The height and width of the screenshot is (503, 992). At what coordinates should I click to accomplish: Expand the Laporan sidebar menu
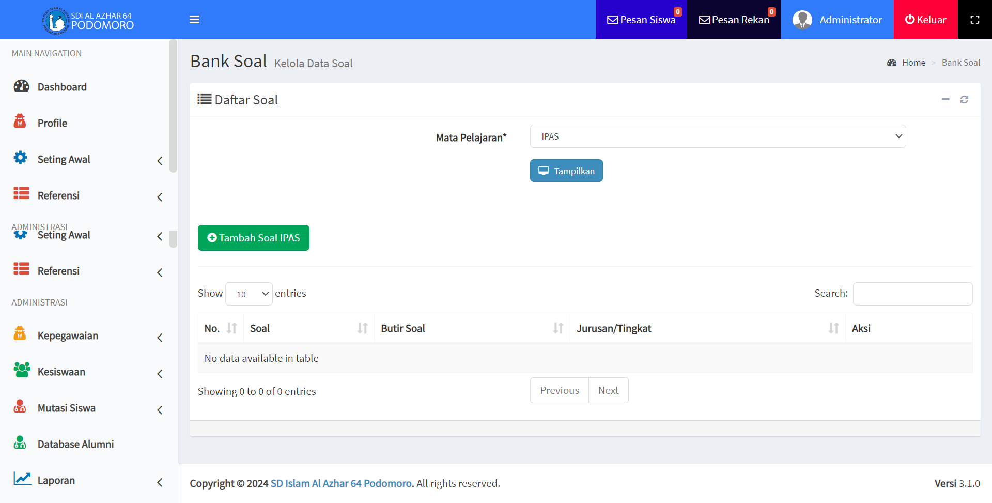88,481
